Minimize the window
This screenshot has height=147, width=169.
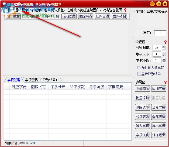(152, 4)
